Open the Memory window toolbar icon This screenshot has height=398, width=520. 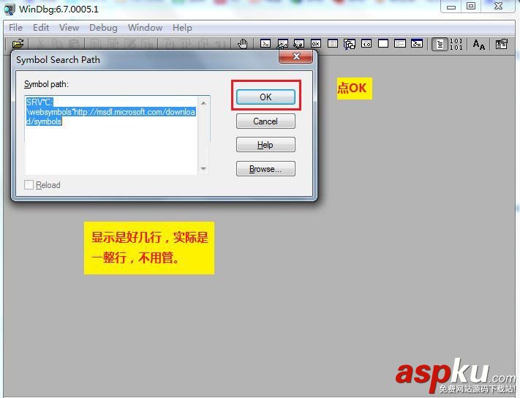(x=333, y=43)
